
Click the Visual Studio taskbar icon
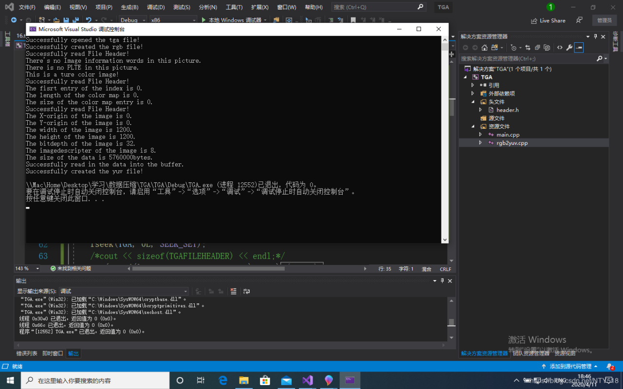click(x=308, y=380)
